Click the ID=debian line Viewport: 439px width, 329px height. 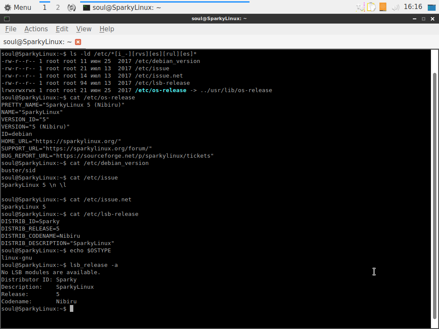point(17,134)
